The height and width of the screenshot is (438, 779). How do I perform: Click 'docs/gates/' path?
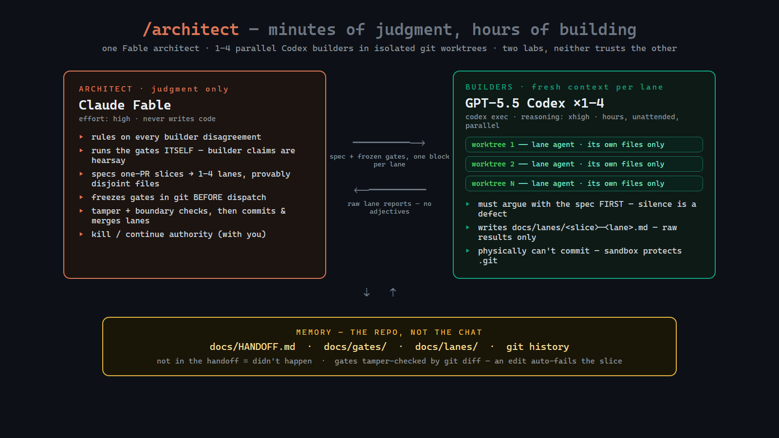click(x=355, y=347)
